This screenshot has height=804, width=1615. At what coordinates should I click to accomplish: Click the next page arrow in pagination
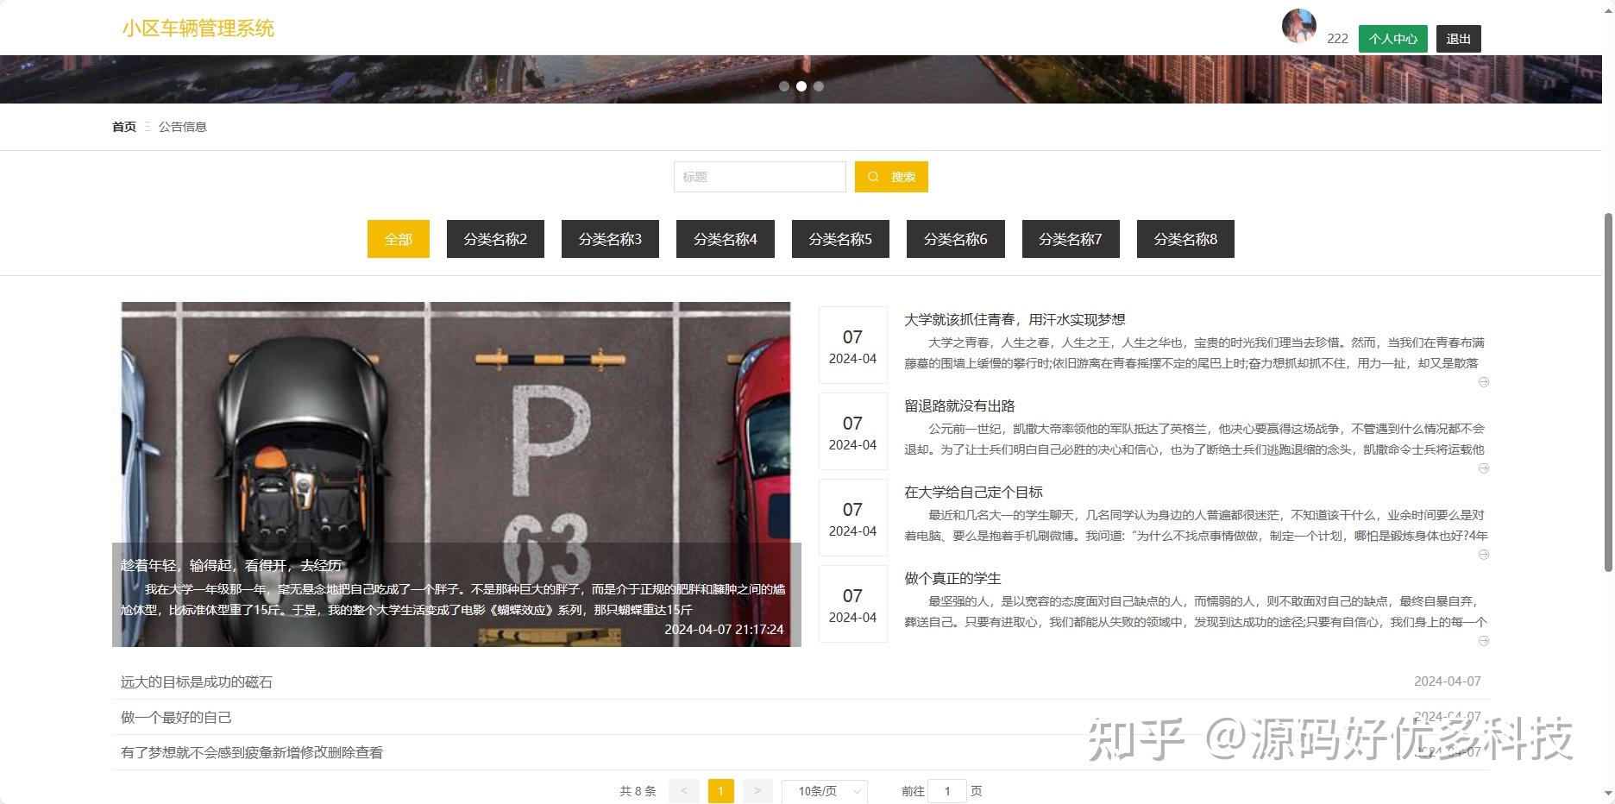(757, 790)
